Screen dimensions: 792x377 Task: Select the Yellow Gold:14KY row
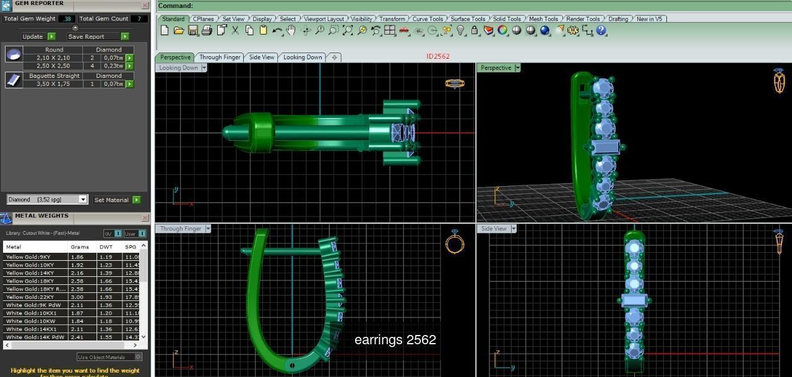click(72, 273)
